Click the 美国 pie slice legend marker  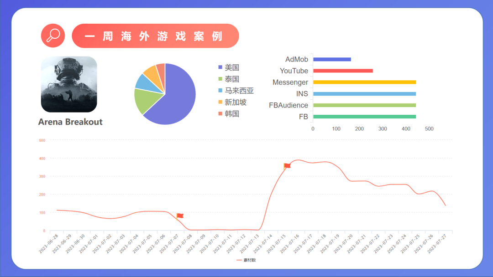(220, 67)
